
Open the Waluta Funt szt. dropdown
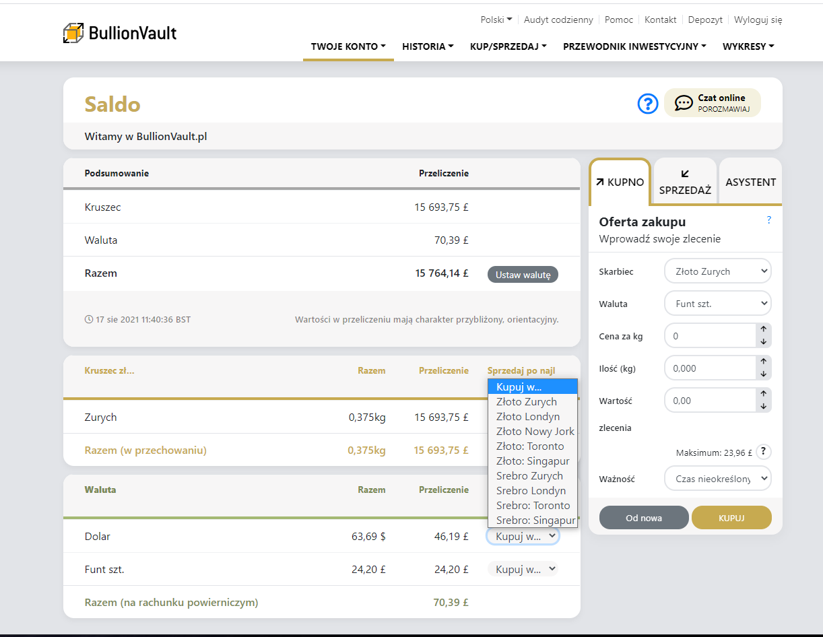[717, 304]
